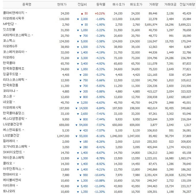Click the down arrow beside 5,450
This screenshot has width=196, height=195.
click(78, 186)
